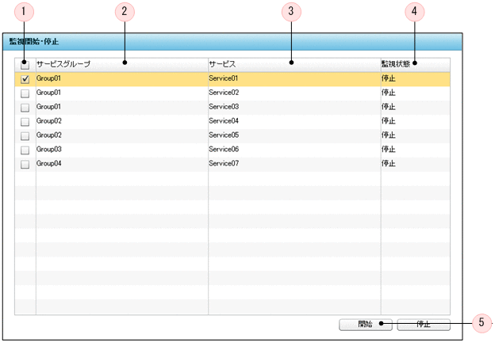
Task: Click the 停止 (stop) button
Action: point(424,325)
